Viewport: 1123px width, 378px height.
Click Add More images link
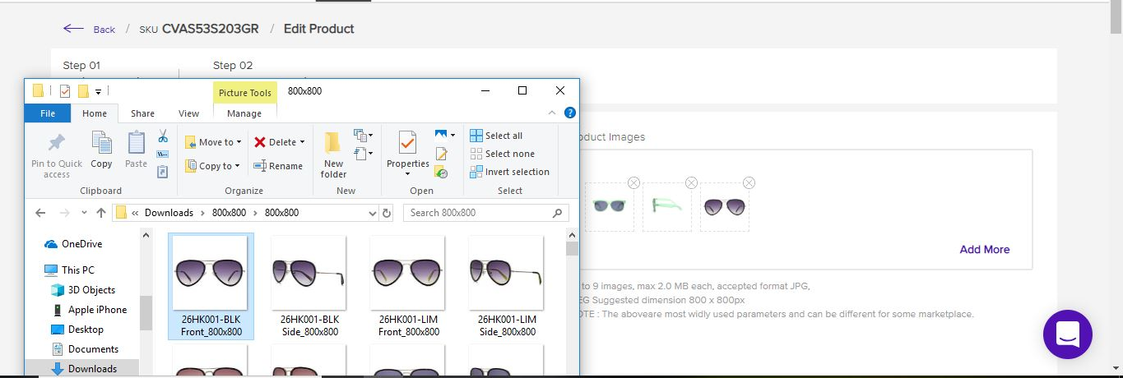click(x=984, y=249)
